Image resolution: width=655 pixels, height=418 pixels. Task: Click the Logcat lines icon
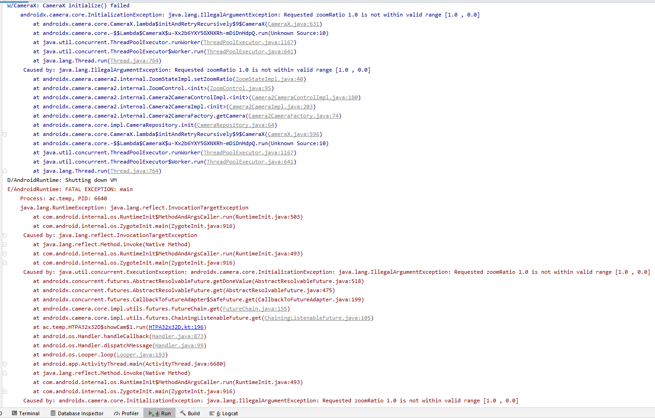pyautogui.click(x=212, y=413)
